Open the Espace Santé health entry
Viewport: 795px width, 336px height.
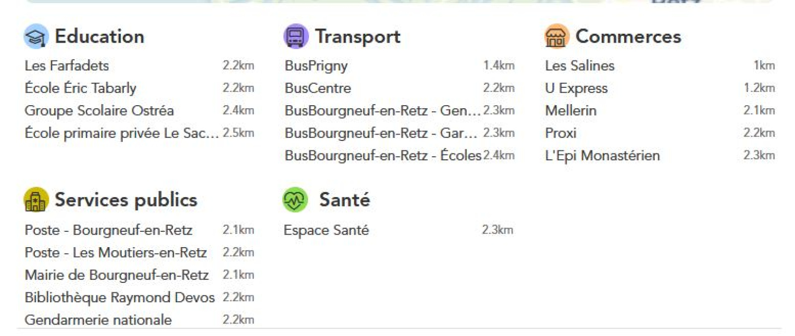(x=326, y=230)
